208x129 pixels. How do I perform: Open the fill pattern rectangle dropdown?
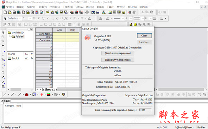pyautogui.click(x=143, y=18)
